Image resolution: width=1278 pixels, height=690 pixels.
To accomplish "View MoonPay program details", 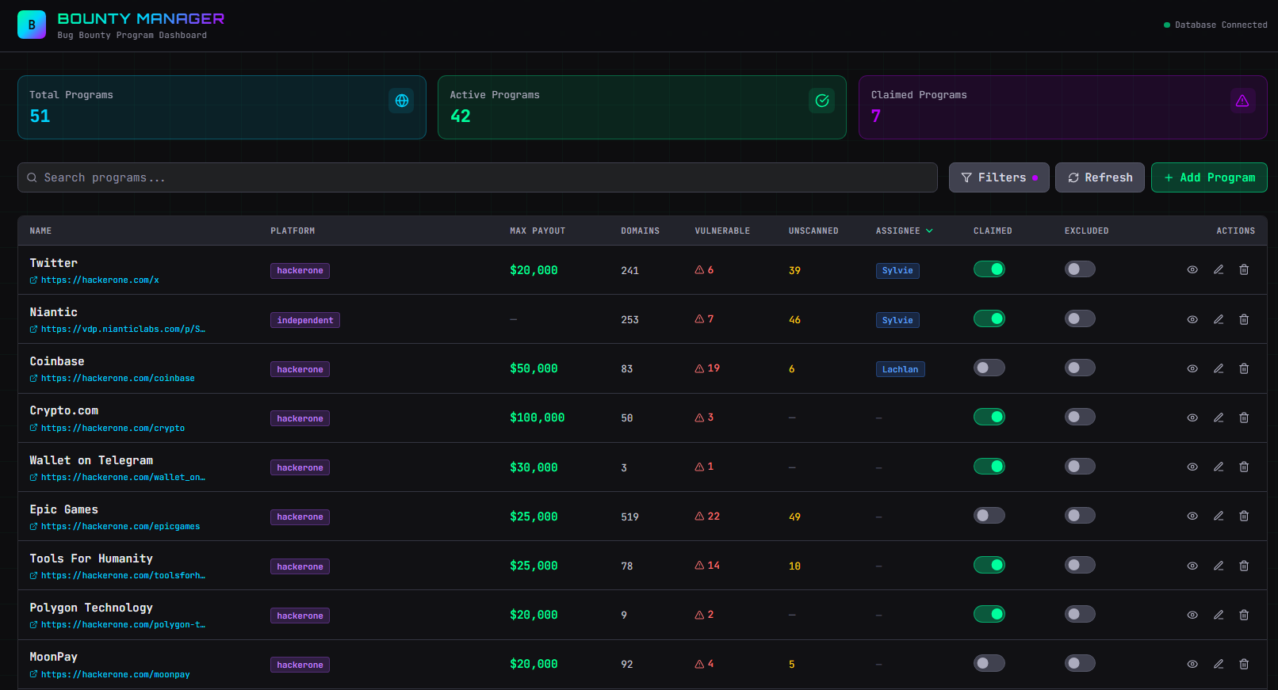I will pos(1192,664).
